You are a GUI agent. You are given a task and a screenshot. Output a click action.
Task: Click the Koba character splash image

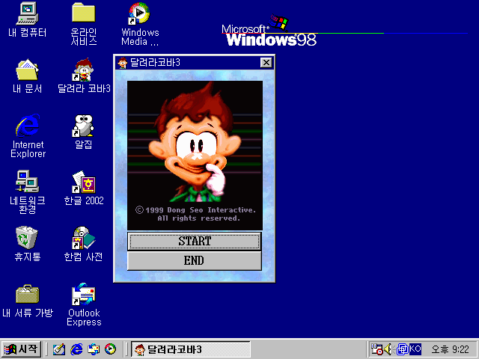tap(195, 155)
